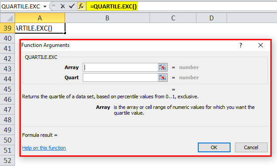Viewport: 277px width, 166px height.
Task: Select row 40 header
Action: (8, 38)
